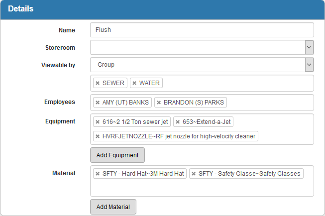This screenshot has width=325, height=216.
Task: Click the Add Equipment button
Action: click(x=117, y=155)
